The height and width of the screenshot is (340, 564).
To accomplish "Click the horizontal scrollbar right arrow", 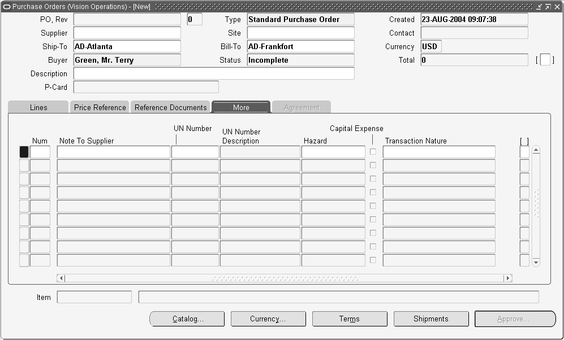I will point(508,278).
